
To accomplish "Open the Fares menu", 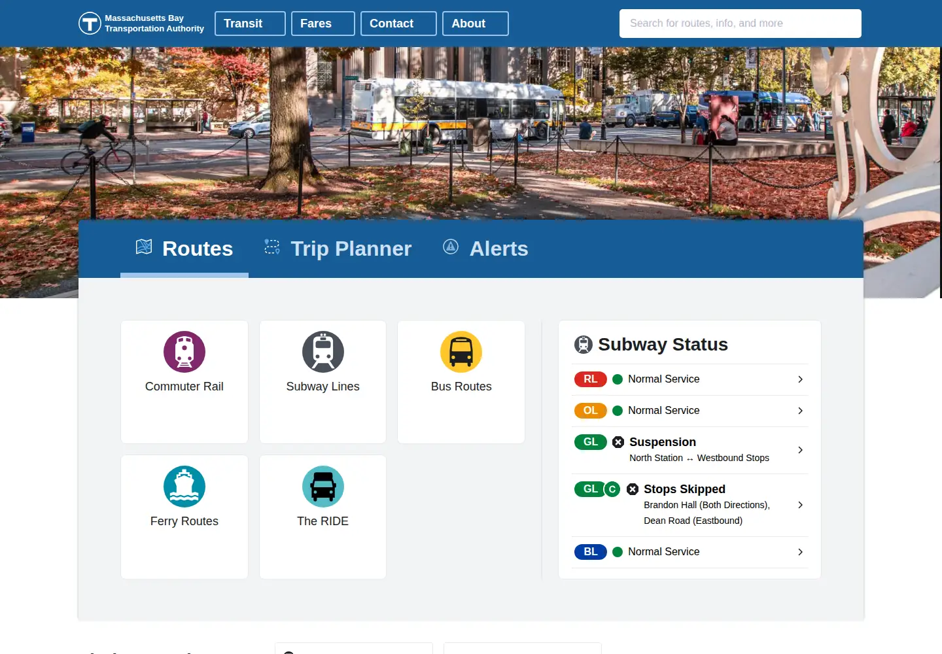I will pyautogui.click(x=323, y=24).
